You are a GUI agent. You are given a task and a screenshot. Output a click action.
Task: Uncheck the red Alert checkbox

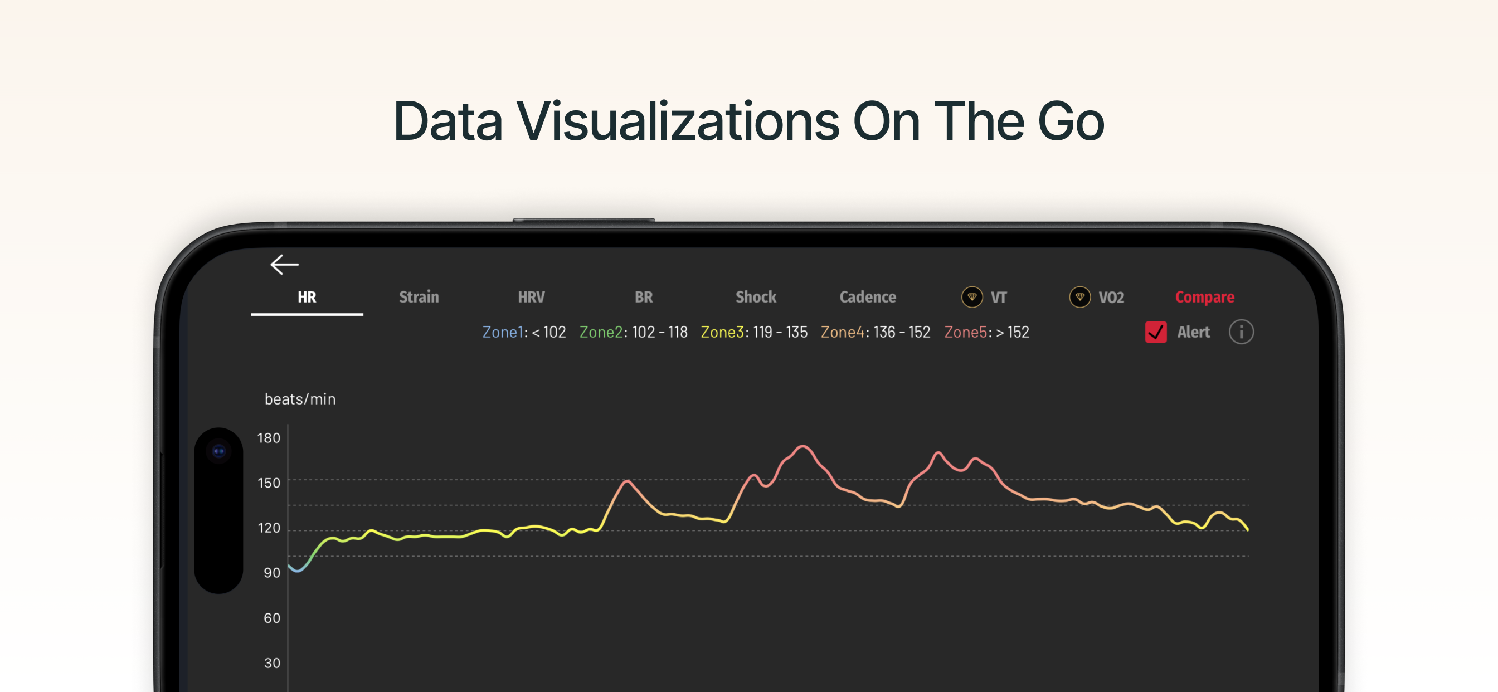coord(1155,332)
